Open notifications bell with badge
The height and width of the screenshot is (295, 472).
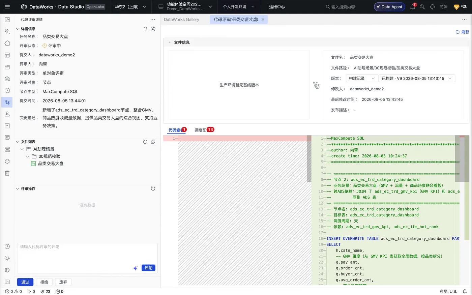point(413,7)
